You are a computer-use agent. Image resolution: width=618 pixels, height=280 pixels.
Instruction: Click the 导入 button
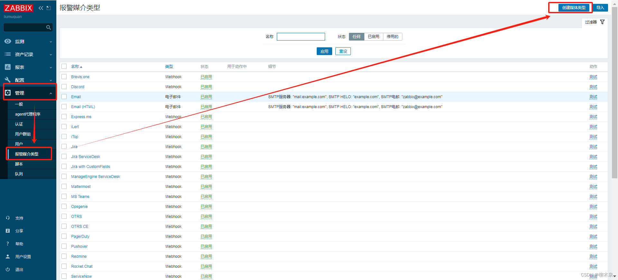[x=600, y=8]
